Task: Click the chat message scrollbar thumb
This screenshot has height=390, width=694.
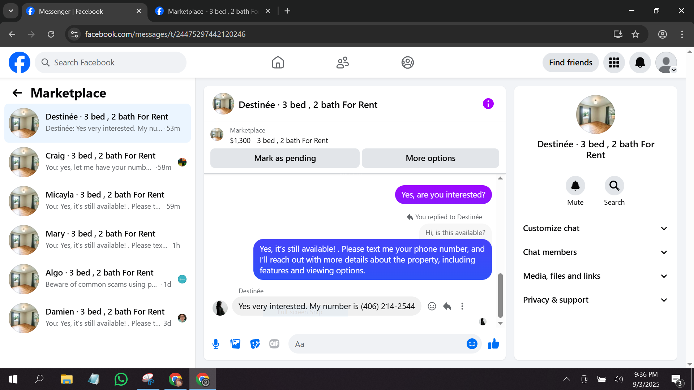Action: coord(500,295)
